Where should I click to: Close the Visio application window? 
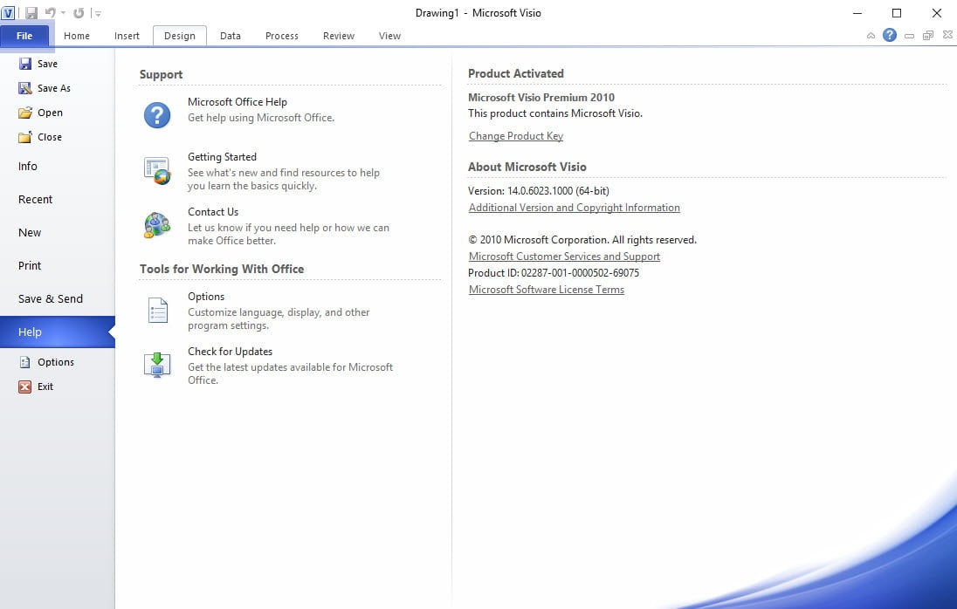(937, 13)
